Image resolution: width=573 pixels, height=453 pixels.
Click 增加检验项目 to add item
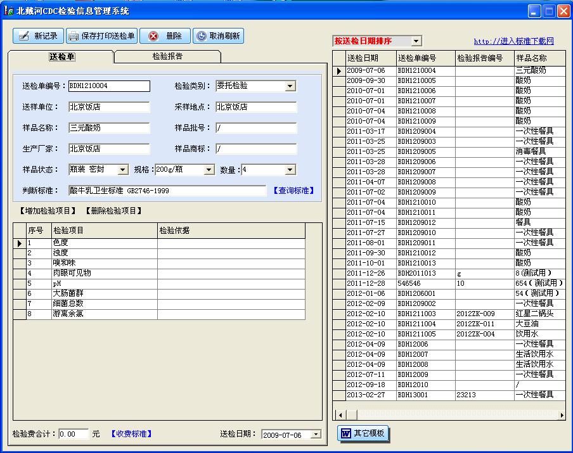(x=44, y=211)
